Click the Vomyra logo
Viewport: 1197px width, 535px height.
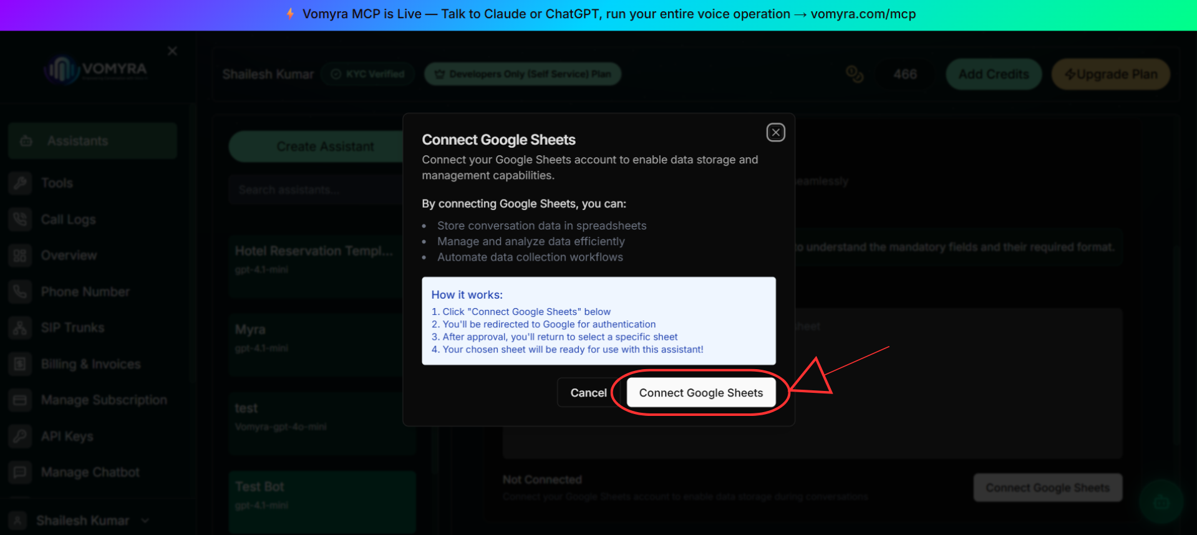click(x=95, y=69)
